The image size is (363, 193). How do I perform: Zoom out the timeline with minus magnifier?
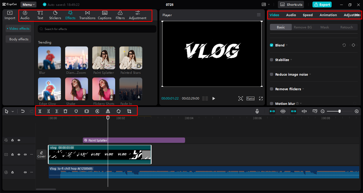pos(322,111)
